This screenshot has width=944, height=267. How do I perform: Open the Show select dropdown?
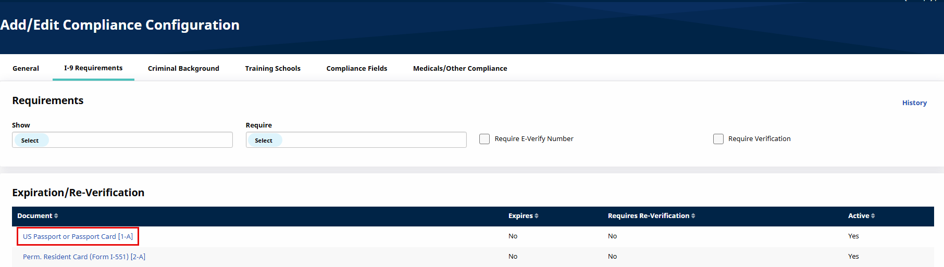(x=122, y=140)
